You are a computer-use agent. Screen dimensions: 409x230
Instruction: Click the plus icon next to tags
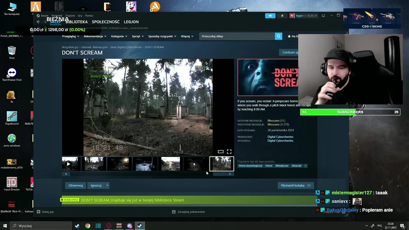[x=305, y=166]
